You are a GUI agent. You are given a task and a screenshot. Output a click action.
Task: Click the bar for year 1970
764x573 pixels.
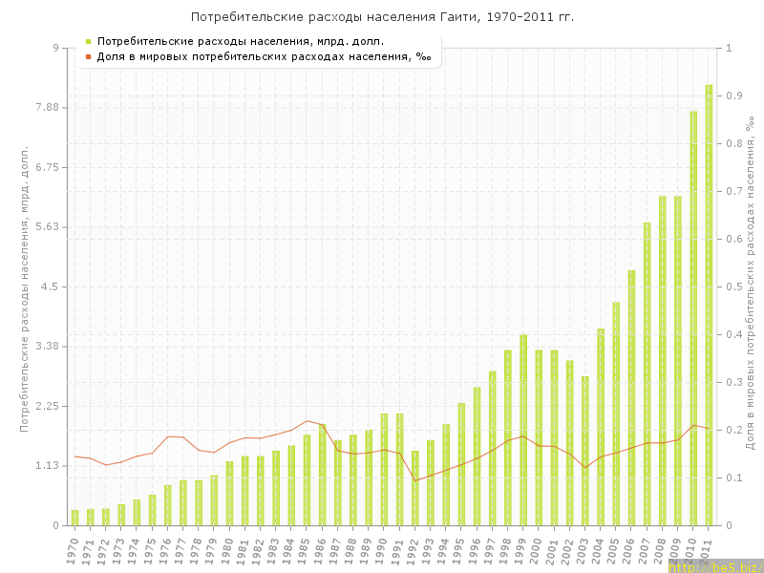74,518
